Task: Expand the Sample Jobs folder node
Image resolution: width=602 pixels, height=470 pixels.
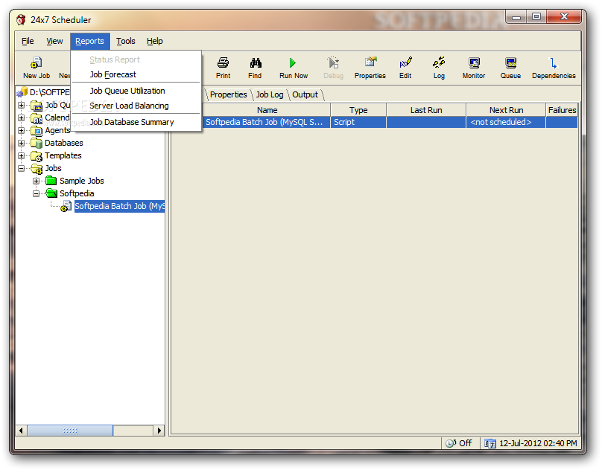Action: [x=36, y=181]
